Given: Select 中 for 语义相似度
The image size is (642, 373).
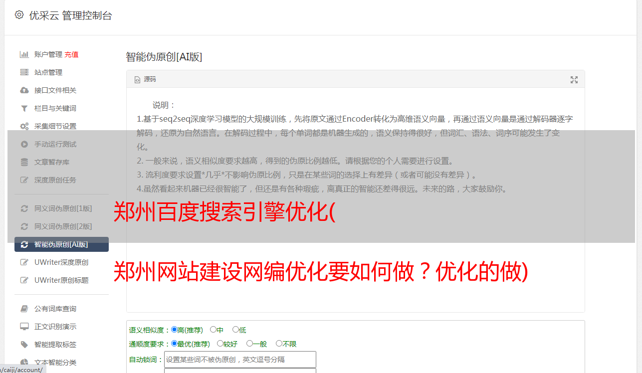Looking at the screenshot, I should (216, 330).
